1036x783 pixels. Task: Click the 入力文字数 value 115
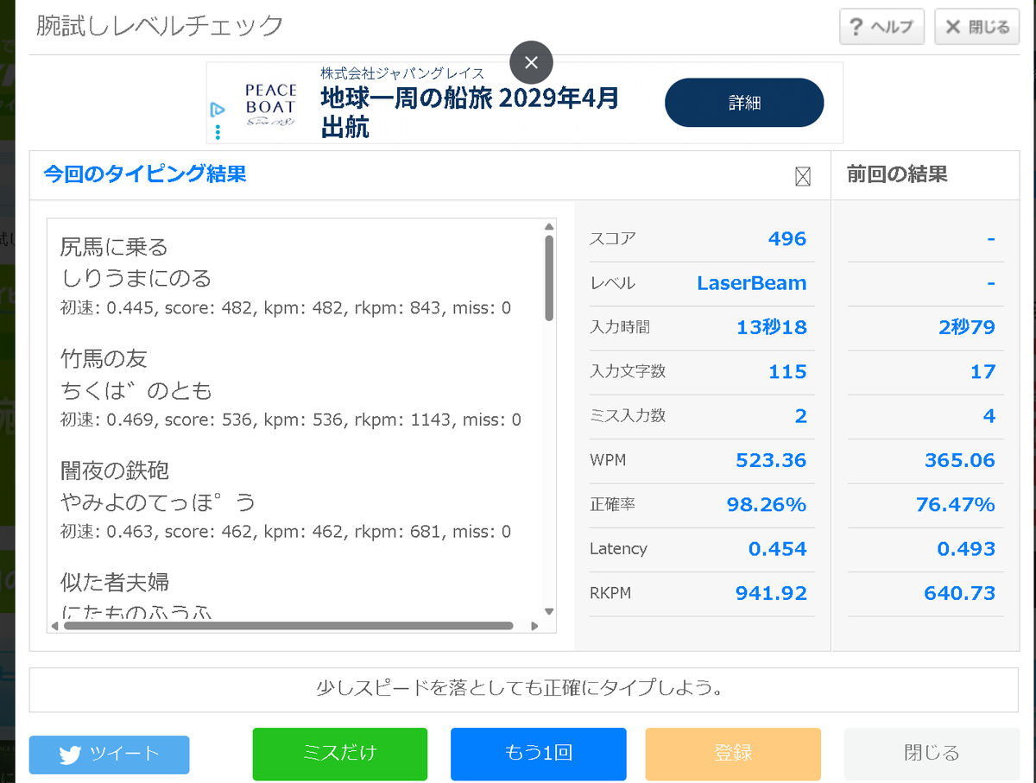787,372
